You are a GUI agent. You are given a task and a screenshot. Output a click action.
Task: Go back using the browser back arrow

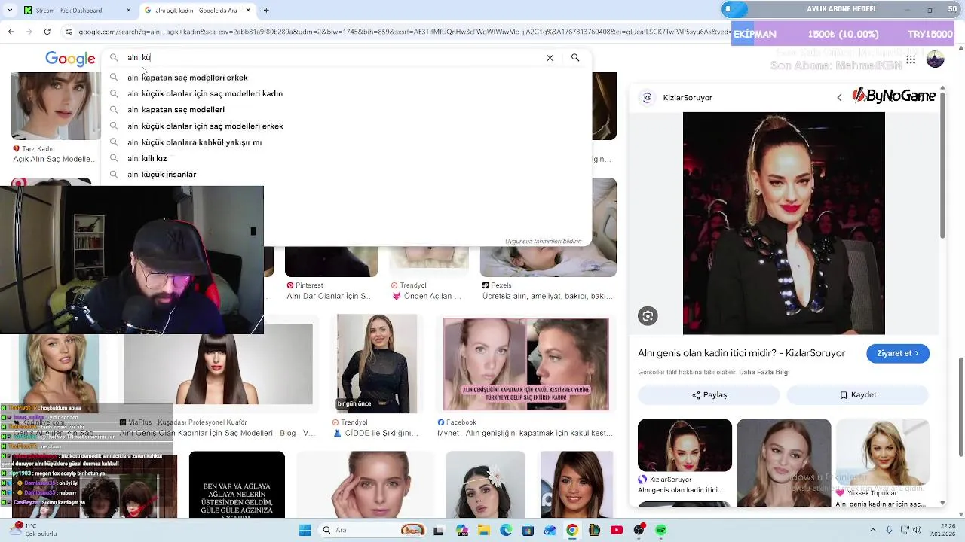(11, 32)
